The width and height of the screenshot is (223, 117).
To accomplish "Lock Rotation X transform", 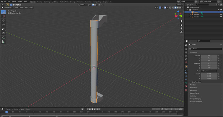I will (x=218, y=63).
